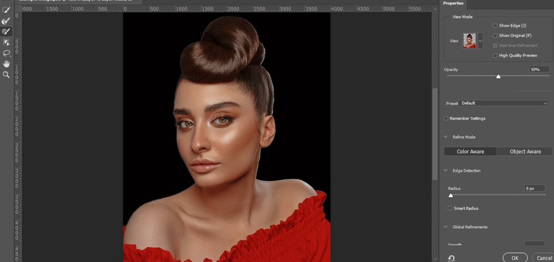Viewport: 554px width, 262px height.
Task: Enable the High Quality Preview checkbox
Action: pos(495,55)
